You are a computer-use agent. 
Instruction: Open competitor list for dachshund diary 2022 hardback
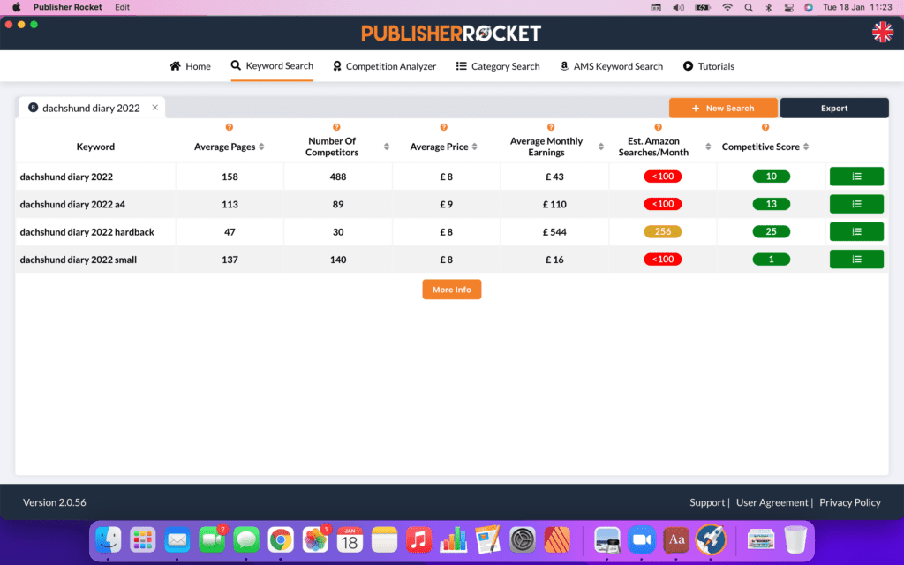coord(856,232)
